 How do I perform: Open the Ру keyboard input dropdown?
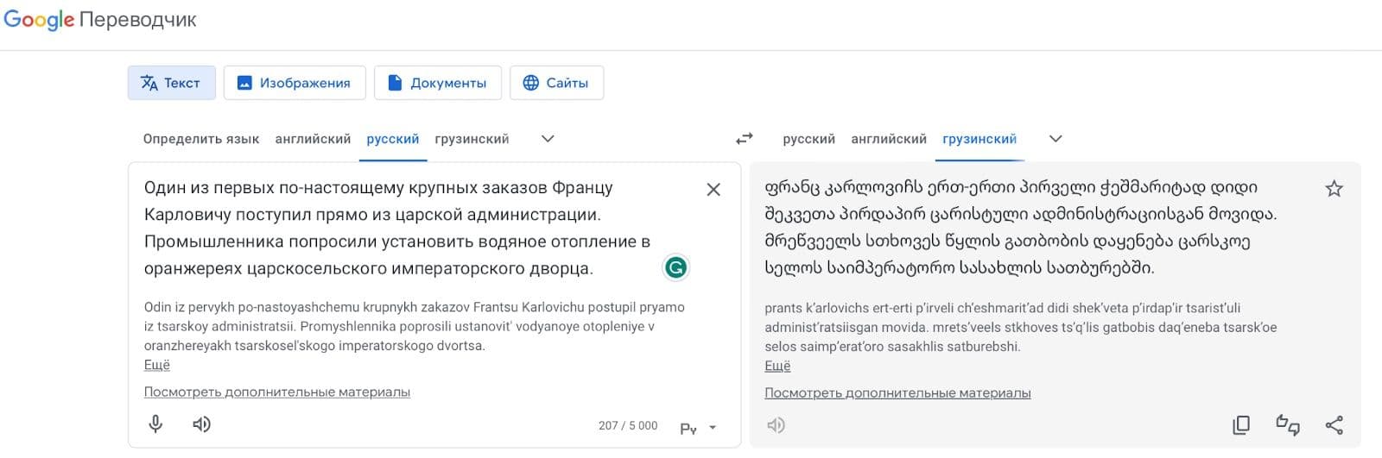tap(698, 428)
